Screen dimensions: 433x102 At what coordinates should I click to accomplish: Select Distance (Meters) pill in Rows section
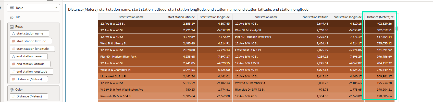29,79
